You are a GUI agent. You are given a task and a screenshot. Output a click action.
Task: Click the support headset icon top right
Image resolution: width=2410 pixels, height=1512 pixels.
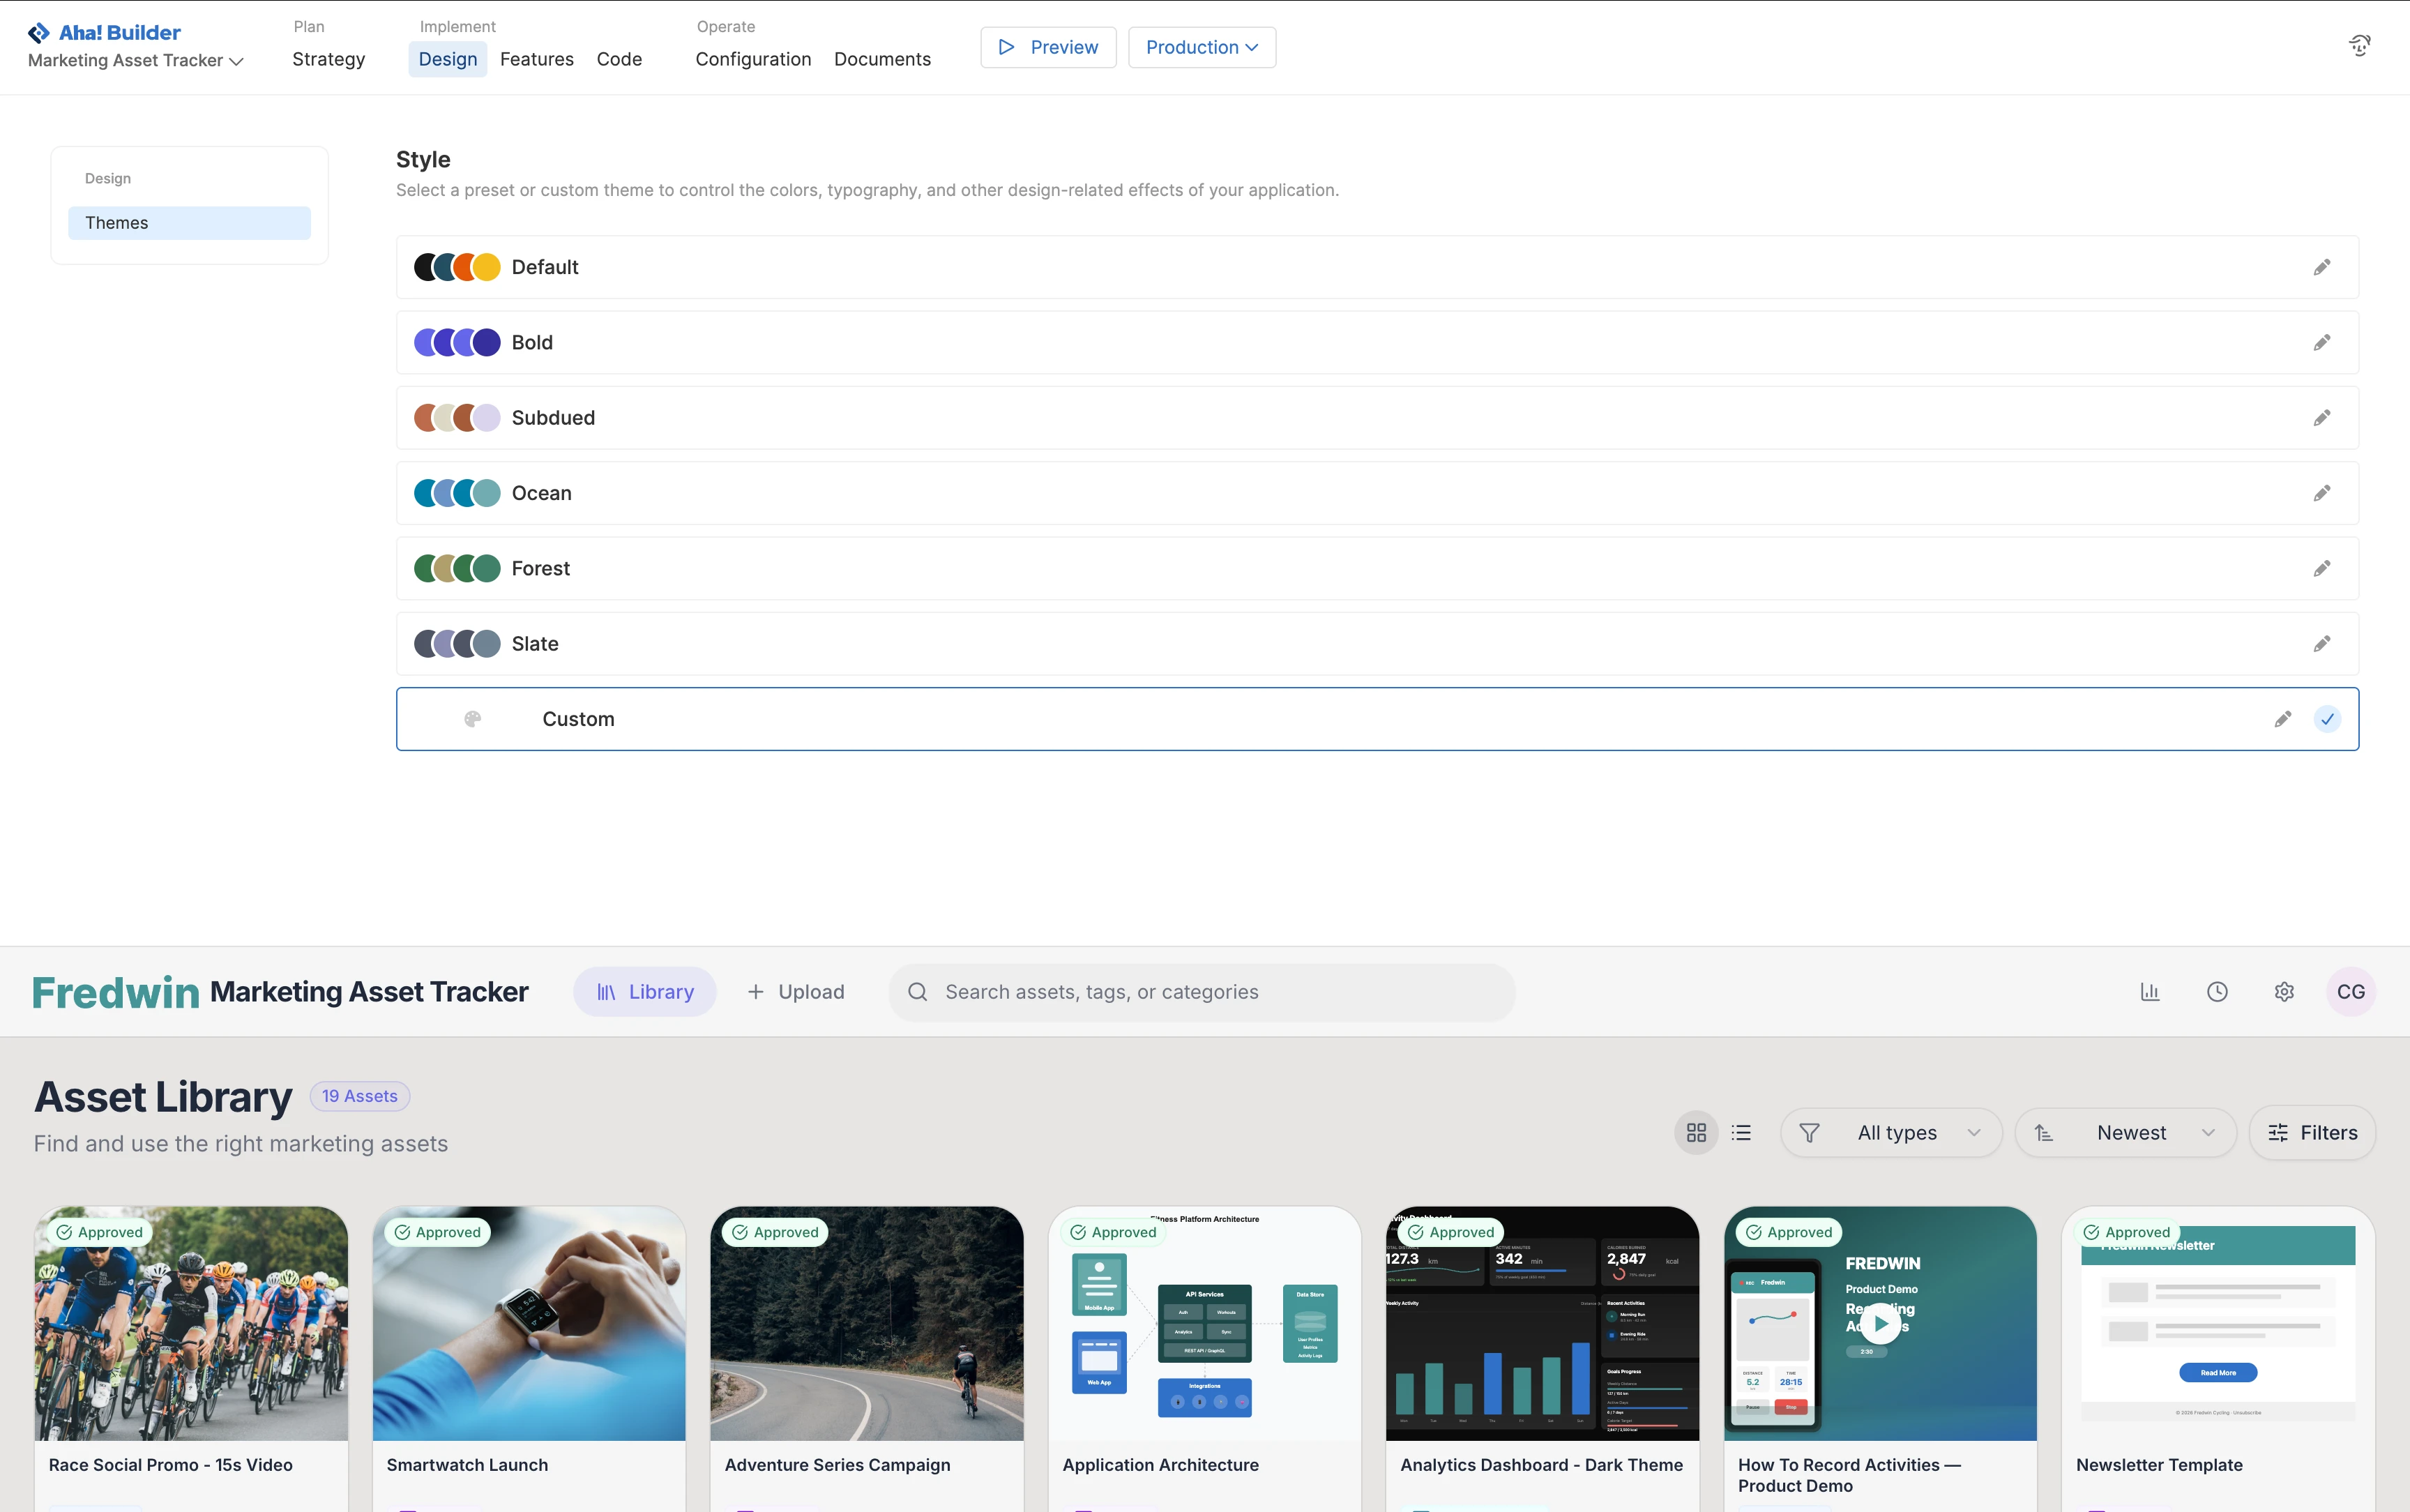click(2359, 46)
